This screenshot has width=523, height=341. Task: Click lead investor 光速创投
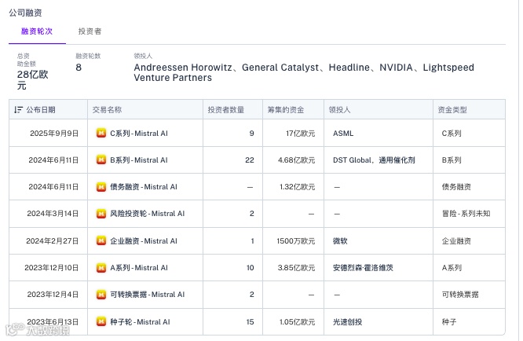347,322
